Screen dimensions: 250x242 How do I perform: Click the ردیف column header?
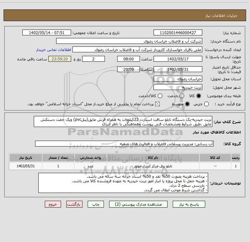[236, 158]
